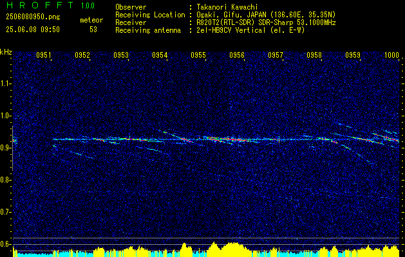Click the version number 1.0.0

[88, 6]
